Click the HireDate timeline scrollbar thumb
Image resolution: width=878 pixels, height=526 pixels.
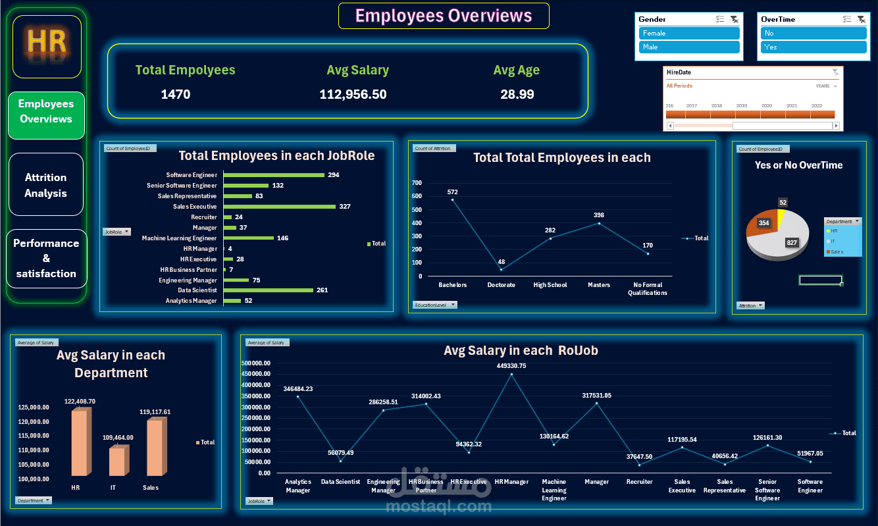pos(782,126)
